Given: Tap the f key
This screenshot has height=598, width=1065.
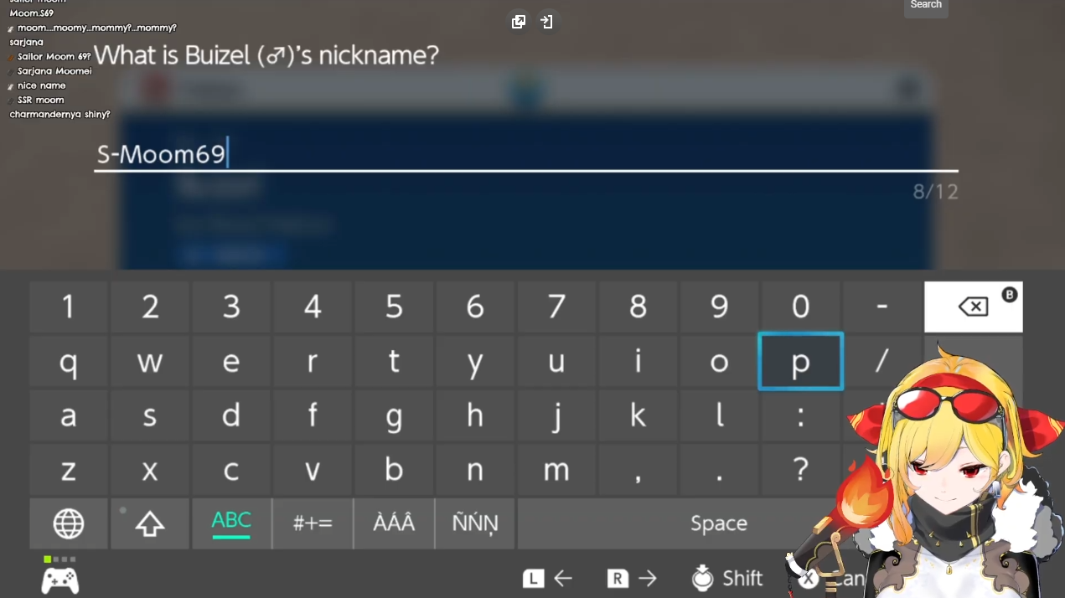Looking at the screenshot, I should tap(313, 415).
